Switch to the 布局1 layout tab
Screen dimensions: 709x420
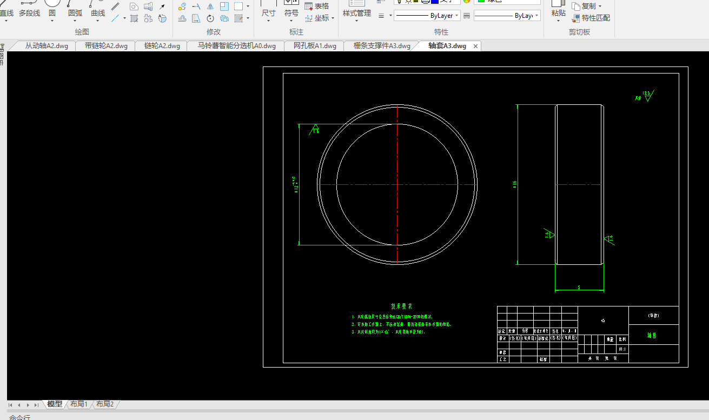pos(79,404)
